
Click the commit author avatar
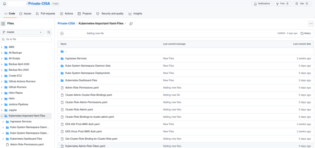(62, 34)
